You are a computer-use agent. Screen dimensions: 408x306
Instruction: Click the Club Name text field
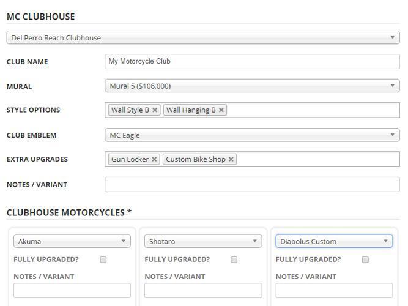[252, 61]
